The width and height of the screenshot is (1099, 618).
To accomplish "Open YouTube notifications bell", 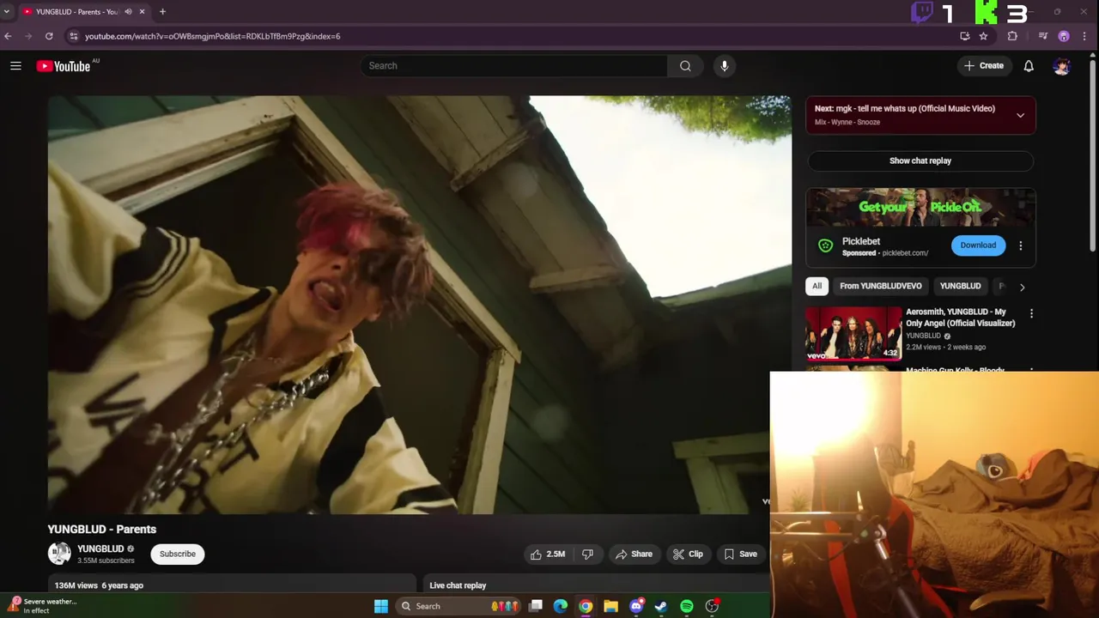I will [x=1029, y=66].
